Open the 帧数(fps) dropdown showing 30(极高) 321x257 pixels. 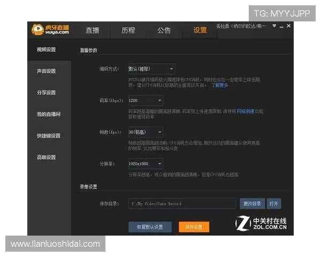[146, 132]
